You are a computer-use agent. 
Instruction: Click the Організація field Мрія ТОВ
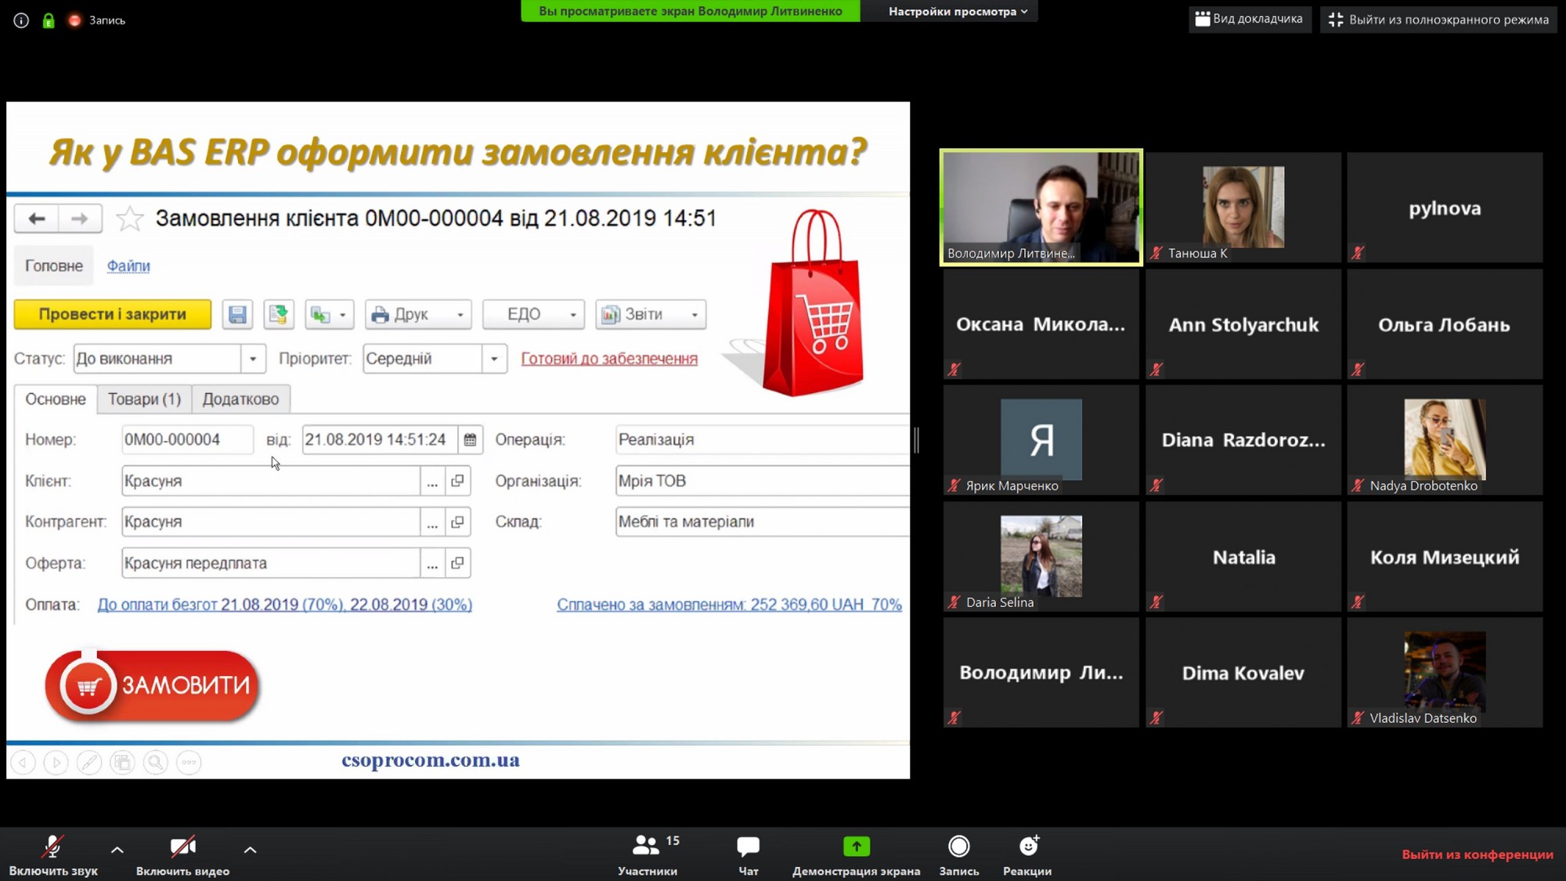(x=763, y=481)
